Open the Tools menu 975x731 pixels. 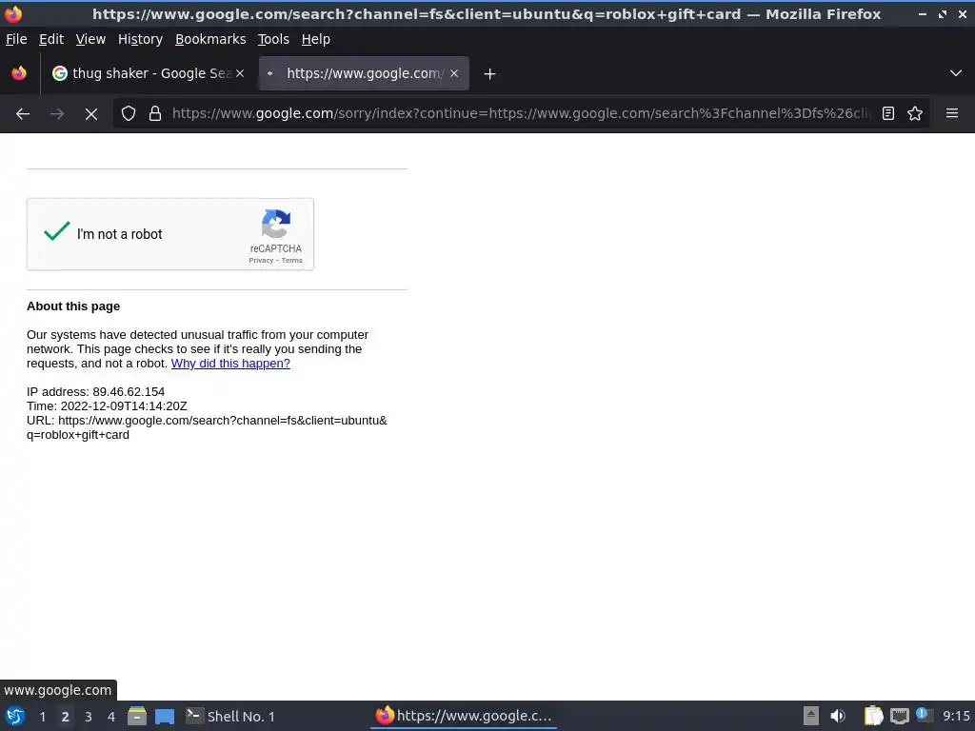[x=273, y=39]
